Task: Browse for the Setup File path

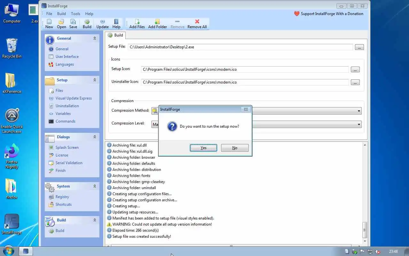Action: click(359, 47)
